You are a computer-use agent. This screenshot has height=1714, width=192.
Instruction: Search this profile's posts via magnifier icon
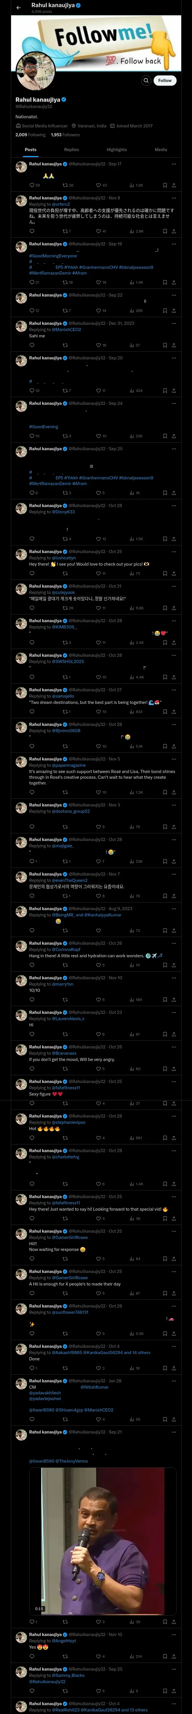146,81
